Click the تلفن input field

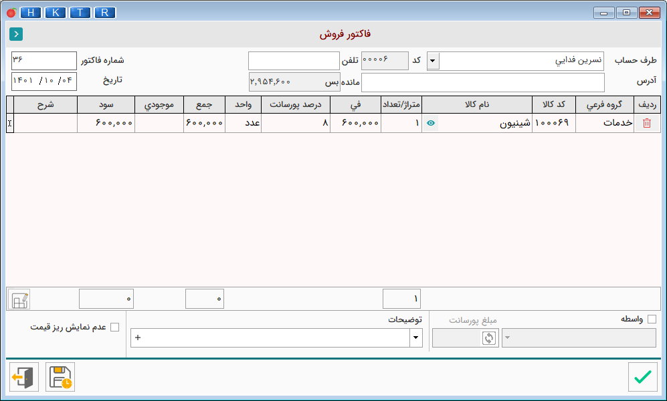point(294,61)
